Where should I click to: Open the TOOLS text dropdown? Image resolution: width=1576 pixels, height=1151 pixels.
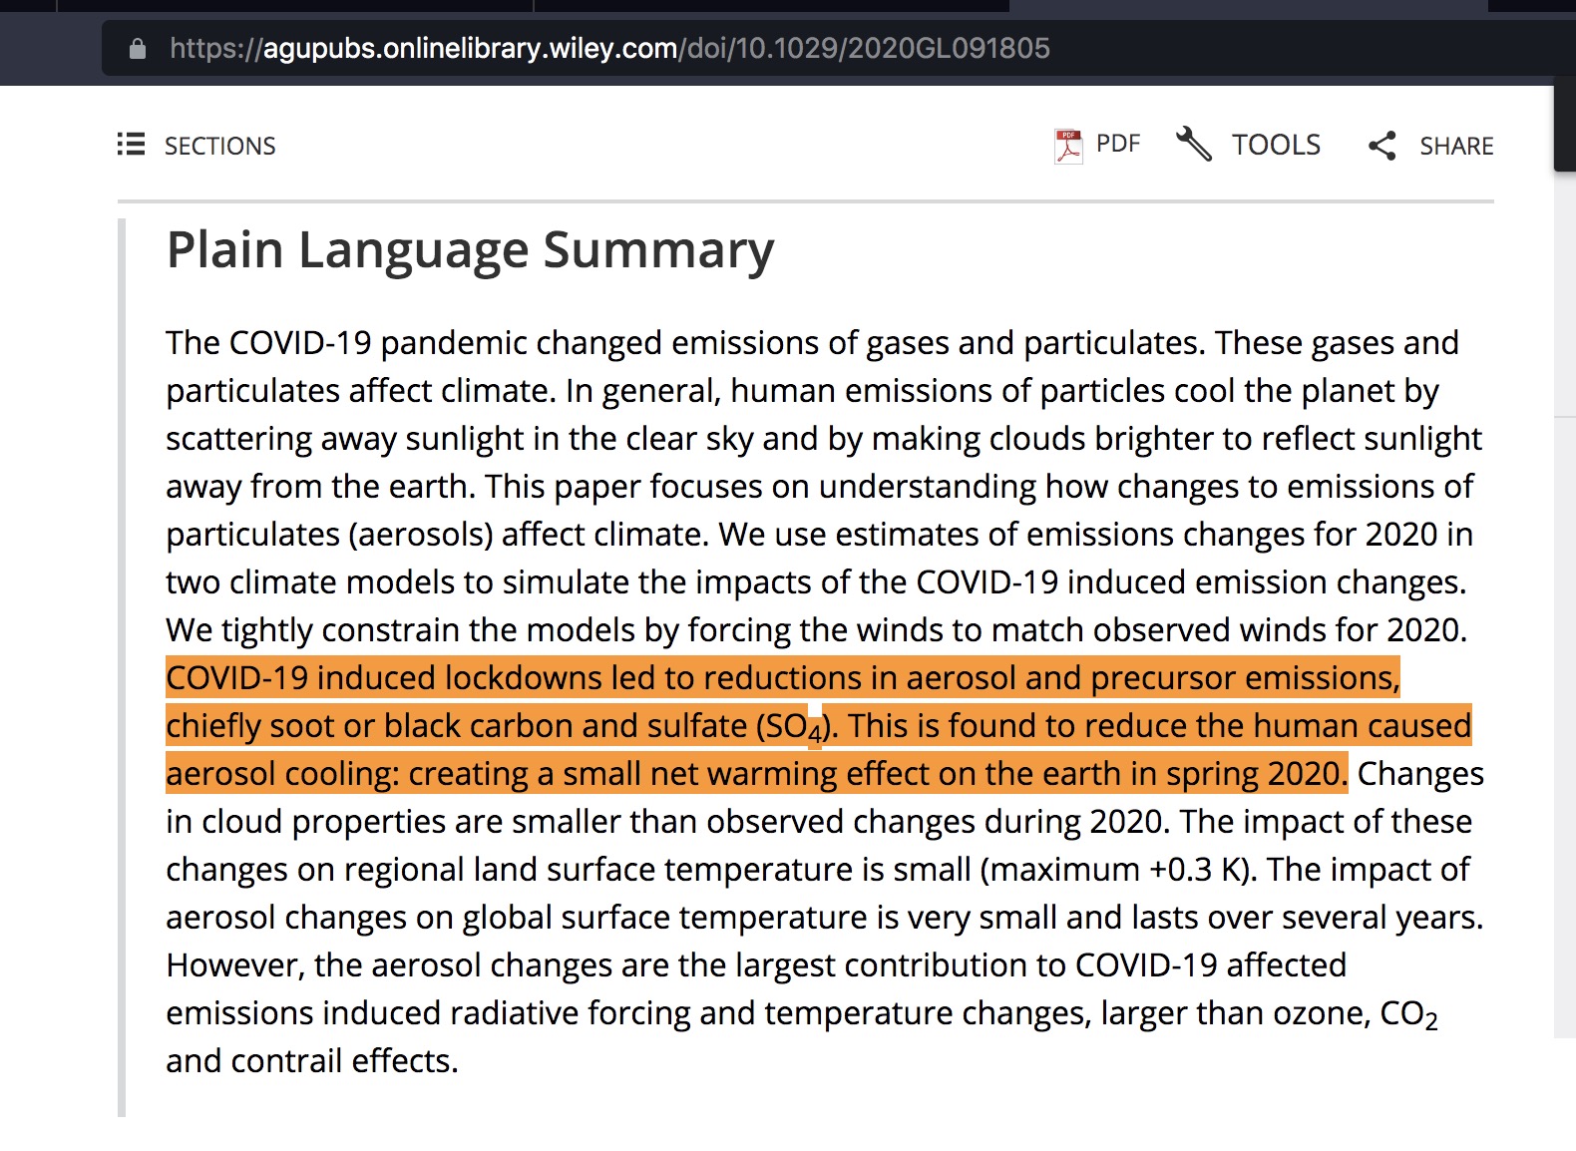click(1276, 146)
